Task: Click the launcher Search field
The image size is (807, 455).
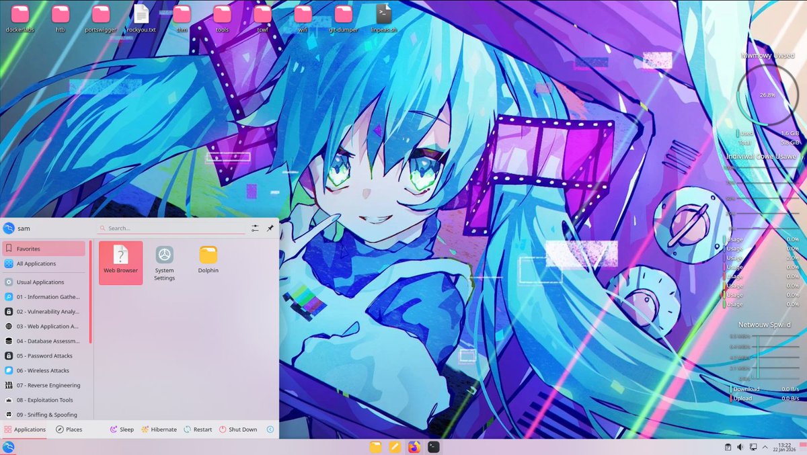Action: (171, 229)
